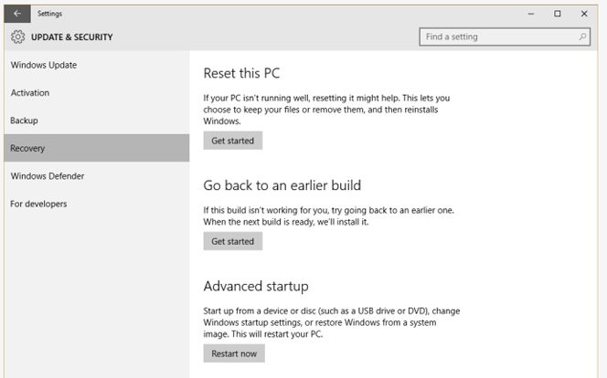Select Backup in the sidebar
Viewport: 607px width, 378px height.
coord(97,121)
